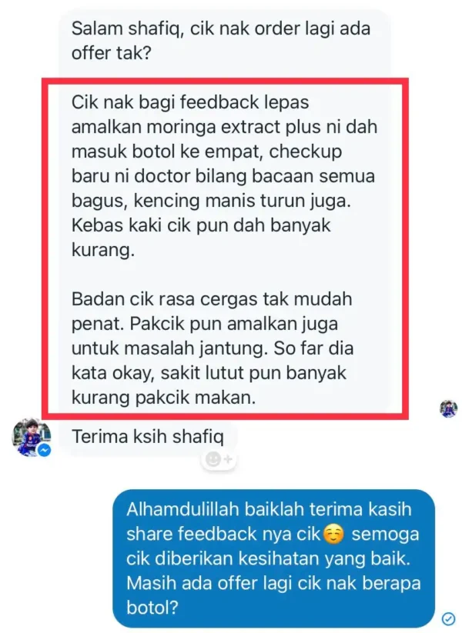
Task: Click the 'kurang pakcik makan' closing line
Action: [164, 397]
